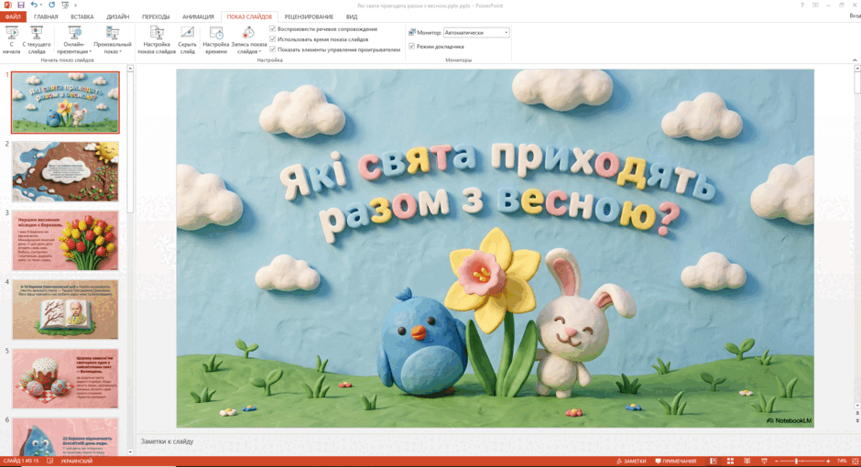Viewport: 861px width, 467px height.
Task: Open the Undo history dropdown arrow
Action: (40, 5)
